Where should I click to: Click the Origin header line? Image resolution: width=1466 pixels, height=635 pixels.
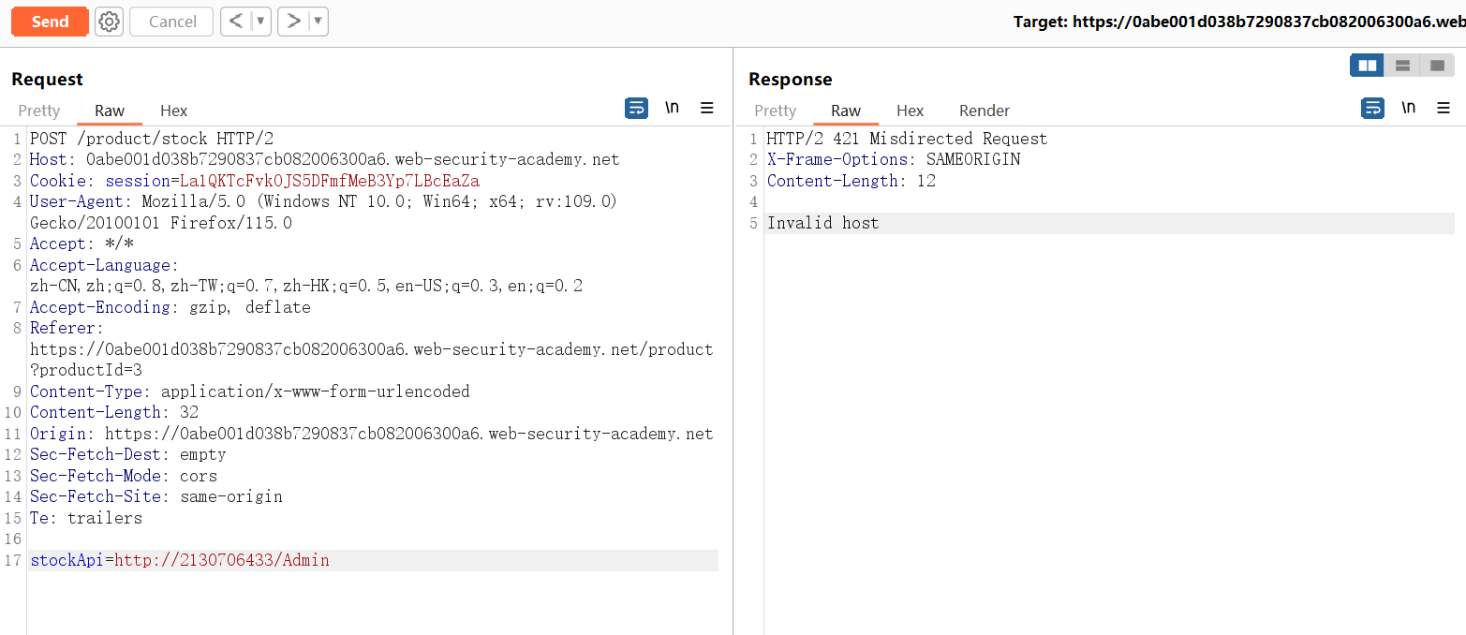point(372,434)
